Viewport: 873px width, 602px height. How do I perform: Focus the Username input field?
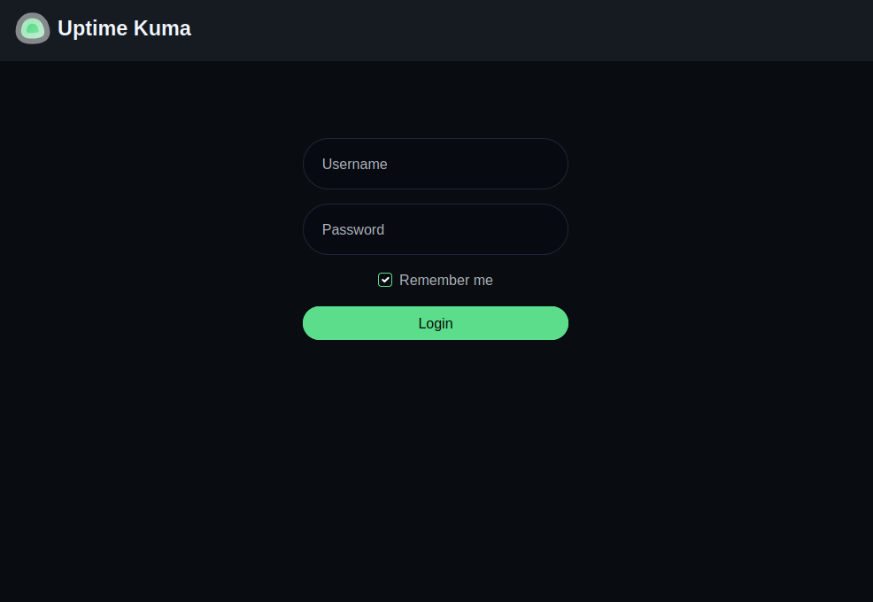(x=435, y=164)
